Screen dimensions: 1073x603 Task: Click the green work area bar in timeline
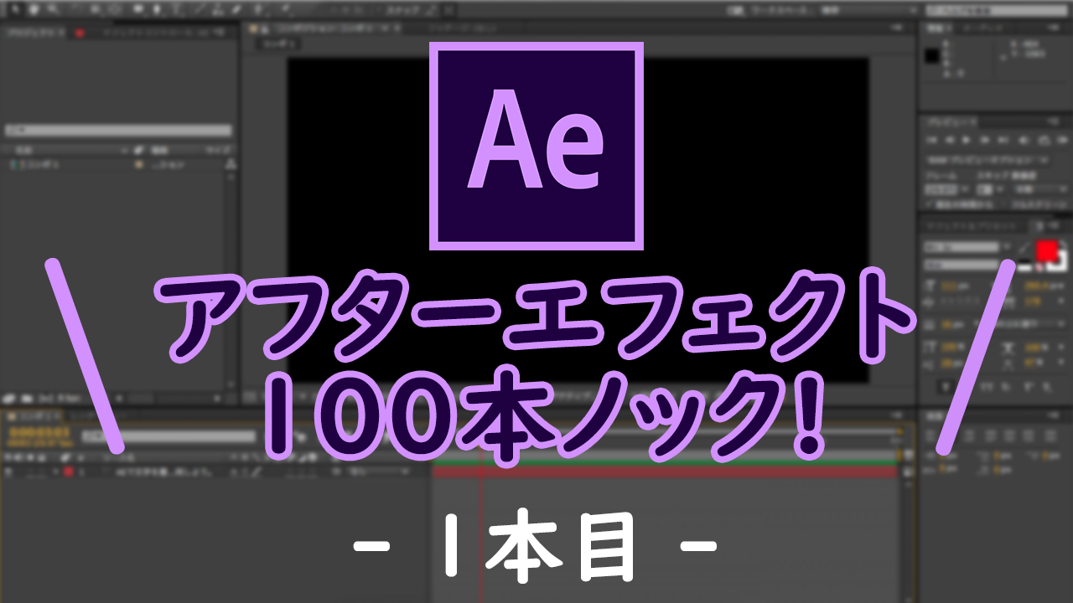[664, 461]
